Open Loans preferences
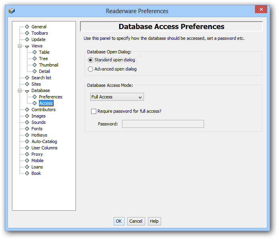The width and height of the screenshot is (278, 239). click(x=37, y=167)
